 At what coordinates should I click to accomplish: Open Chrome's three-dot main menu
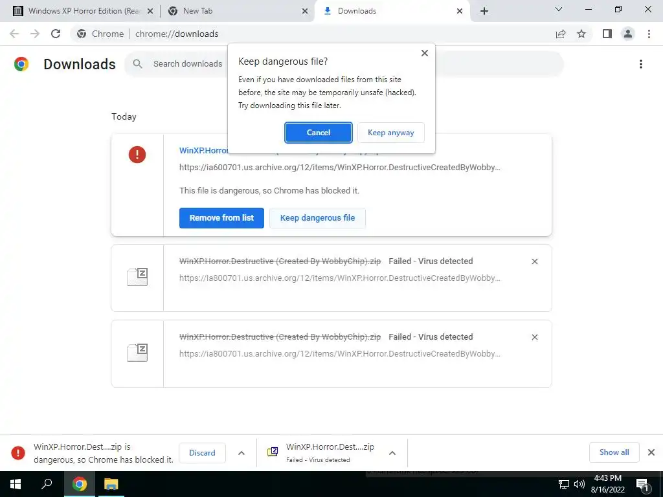(x=649, y=34)
